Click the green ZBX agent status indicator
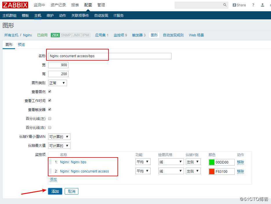The width and height of the screenshot is (271, 204). [x=55, y=35]
